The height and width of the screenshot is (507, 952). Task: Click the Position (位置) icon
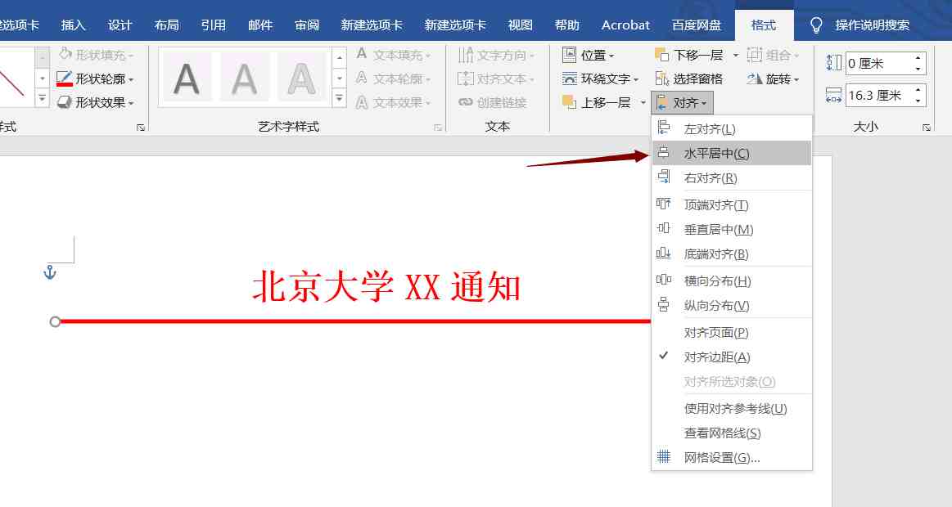tap(569, 55)
